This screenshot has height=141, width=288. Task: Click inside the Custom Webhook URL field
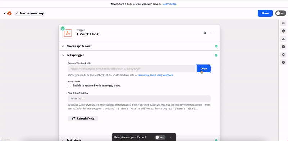tap(132, 69)
